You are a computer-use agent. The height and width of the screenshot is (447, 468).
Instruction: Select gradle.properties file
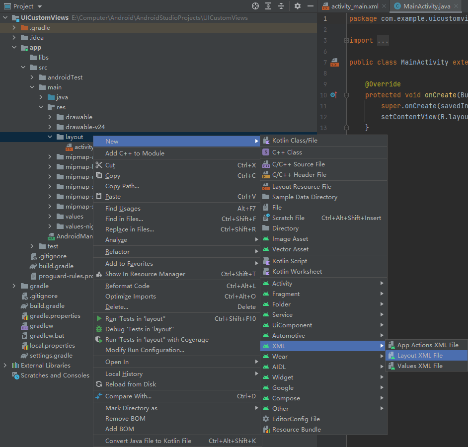click(x=55, y=316)
